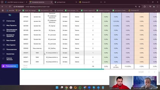Open a new browser tab
This screenshot has width=160, height=90.
pos(105,2)
